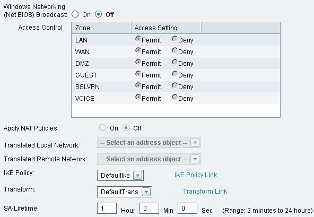The height and width of the screenshot is (217, 314).
Task: Expand the Transform DefaultTrans dropdown
Action: tap(125, 192)
